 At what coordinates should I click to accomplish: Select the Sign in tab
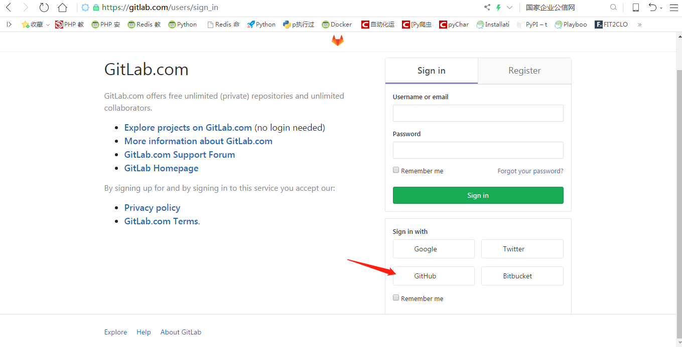431,71
